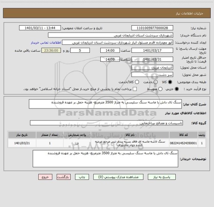Toggle the اسناد خزانه اسلامی payment checkbox
The image size is (214, 207).
[x=135, y=89]
